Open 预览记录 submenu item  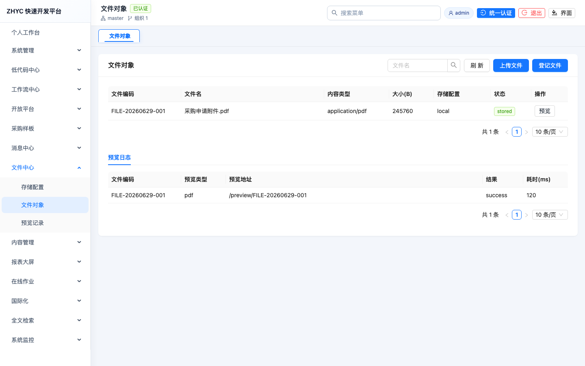(x=45, y=223)
